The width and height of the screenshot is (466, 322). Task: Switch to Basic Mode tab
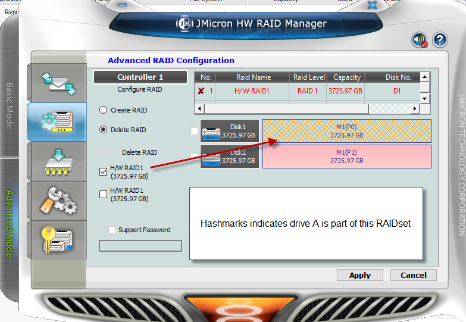click(x=10, y=105)
